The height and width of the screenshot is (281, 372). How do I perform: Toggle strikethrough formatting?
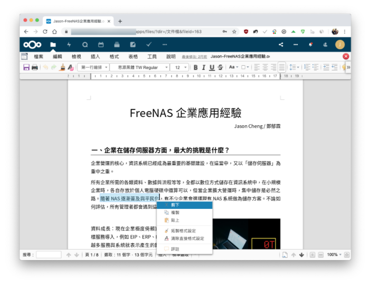click(x=220, y=67)
